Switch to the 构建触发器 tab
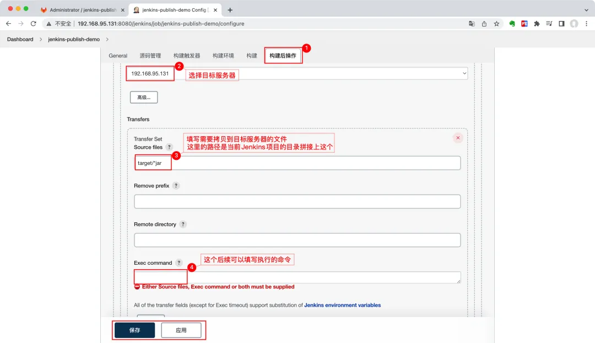 [187, 56]
